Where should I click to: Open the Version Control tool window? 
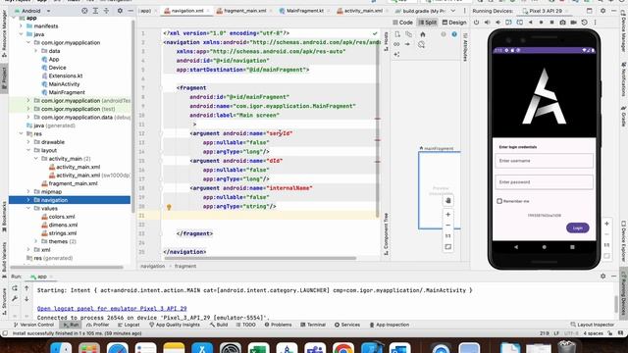33,325
